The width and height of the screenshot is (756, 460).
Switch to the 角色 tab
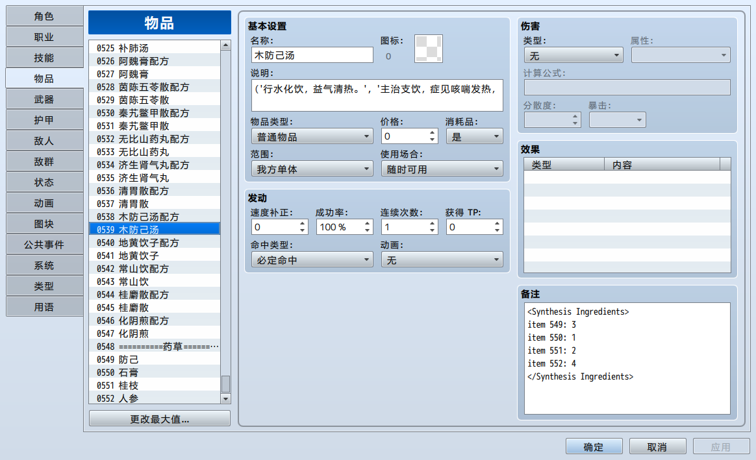[x=44, y=16]
